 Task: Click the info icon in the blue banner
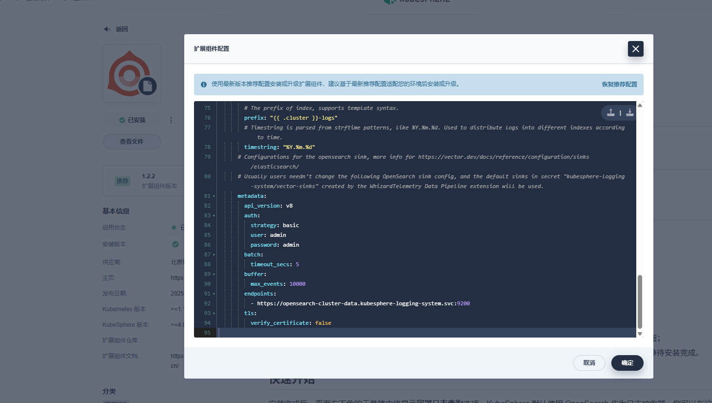(x=204, y=85)
